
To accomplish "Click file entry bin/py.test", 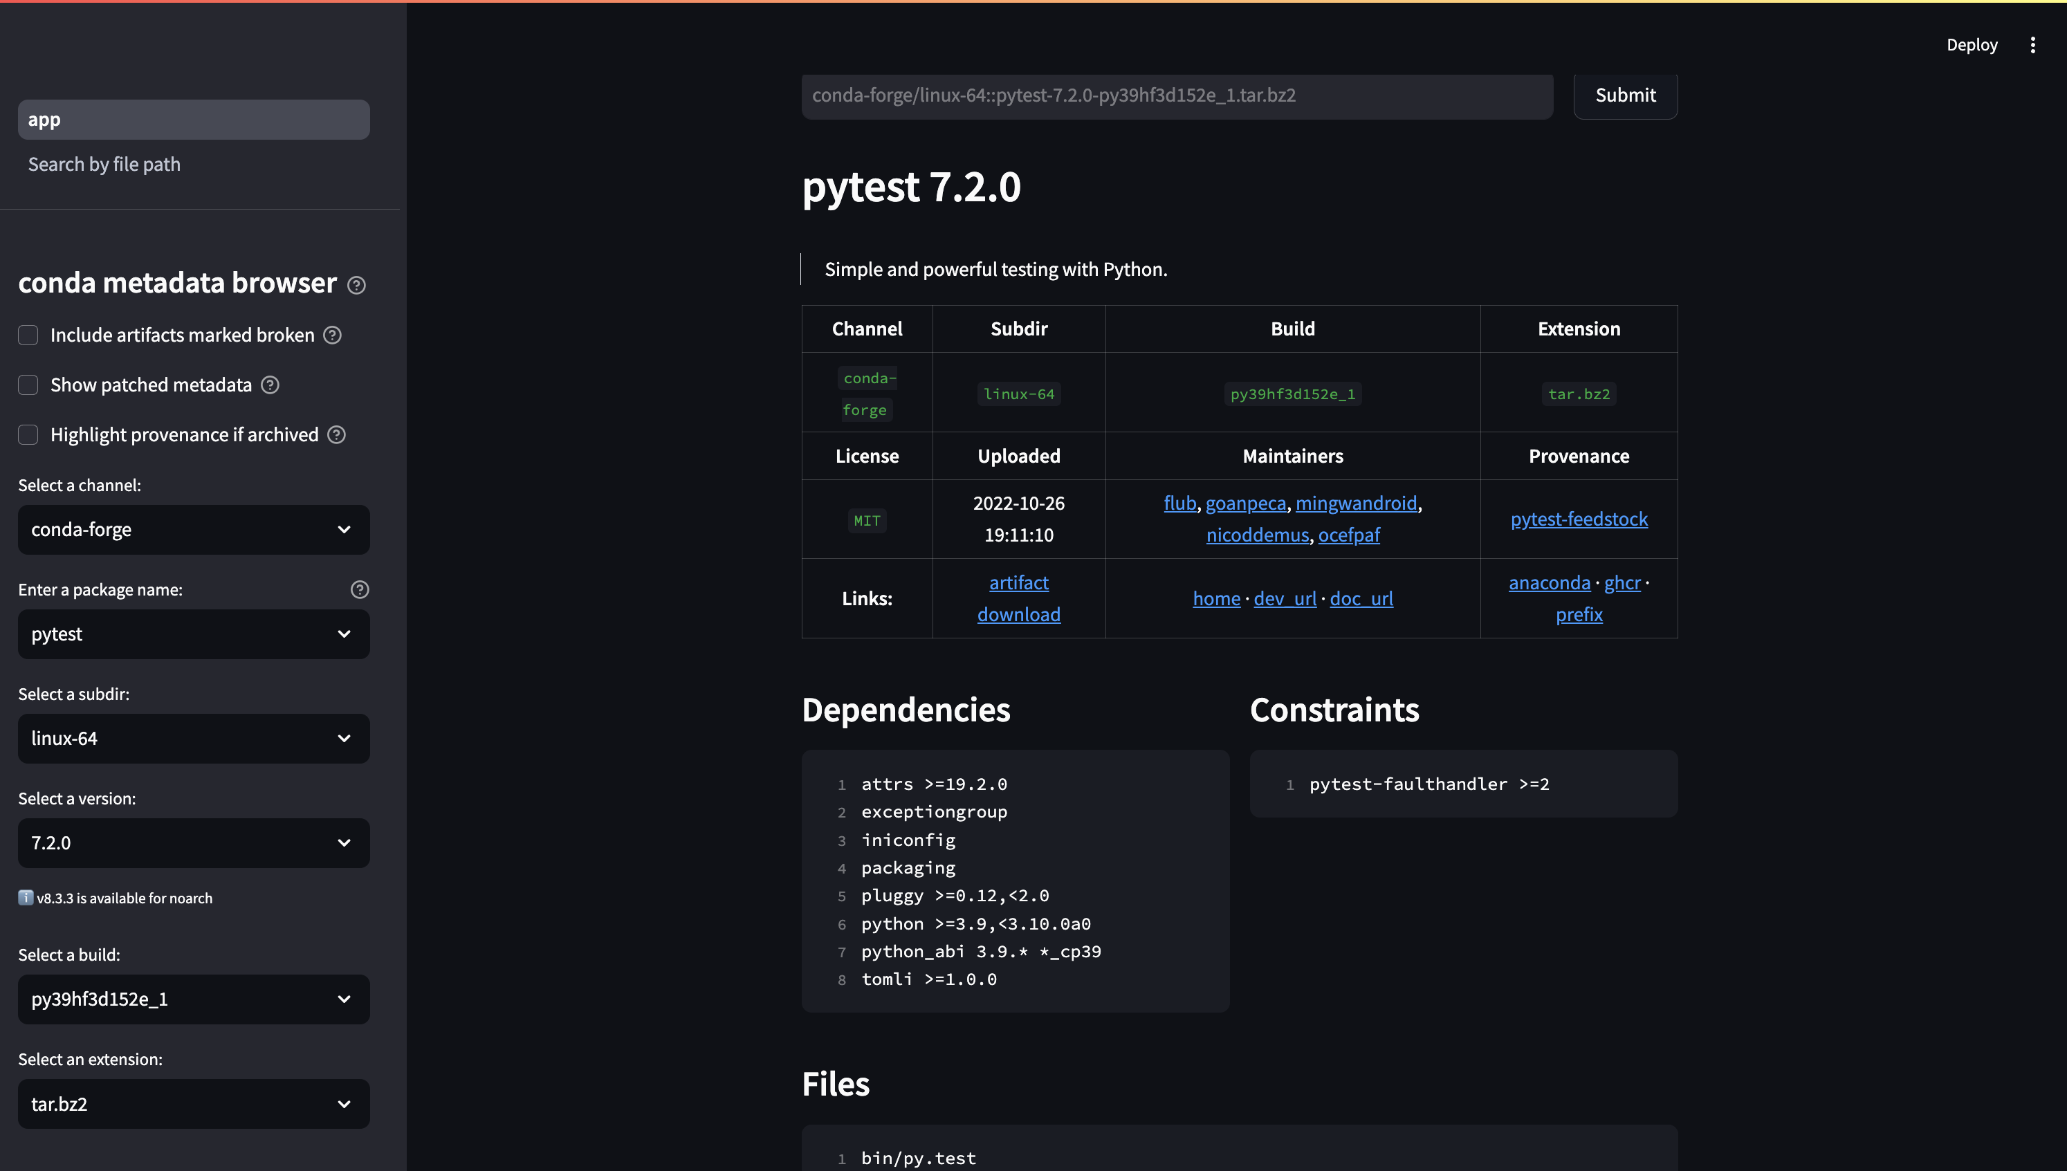I will 919,1158.
